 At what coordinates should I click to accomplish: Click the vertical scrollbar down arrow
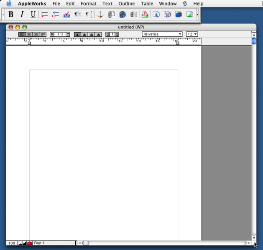[x=254, y=238]
